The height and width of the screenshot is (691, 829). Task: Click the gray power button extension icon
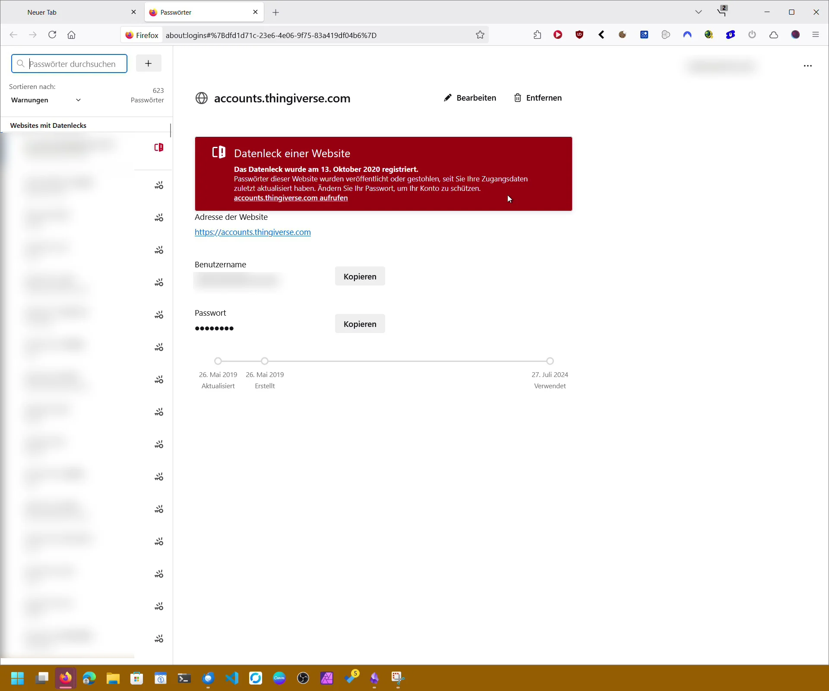point(752,35)
